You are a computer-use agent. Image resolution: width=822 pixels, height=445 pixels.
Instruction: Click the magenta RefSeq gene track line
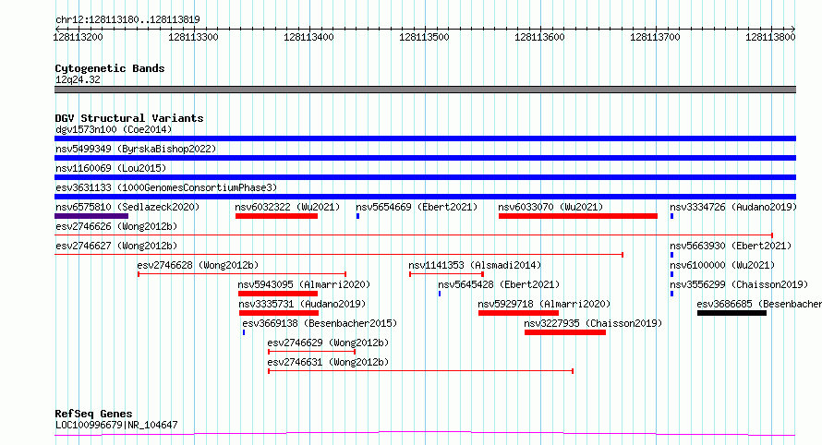[x=425, y=434]
